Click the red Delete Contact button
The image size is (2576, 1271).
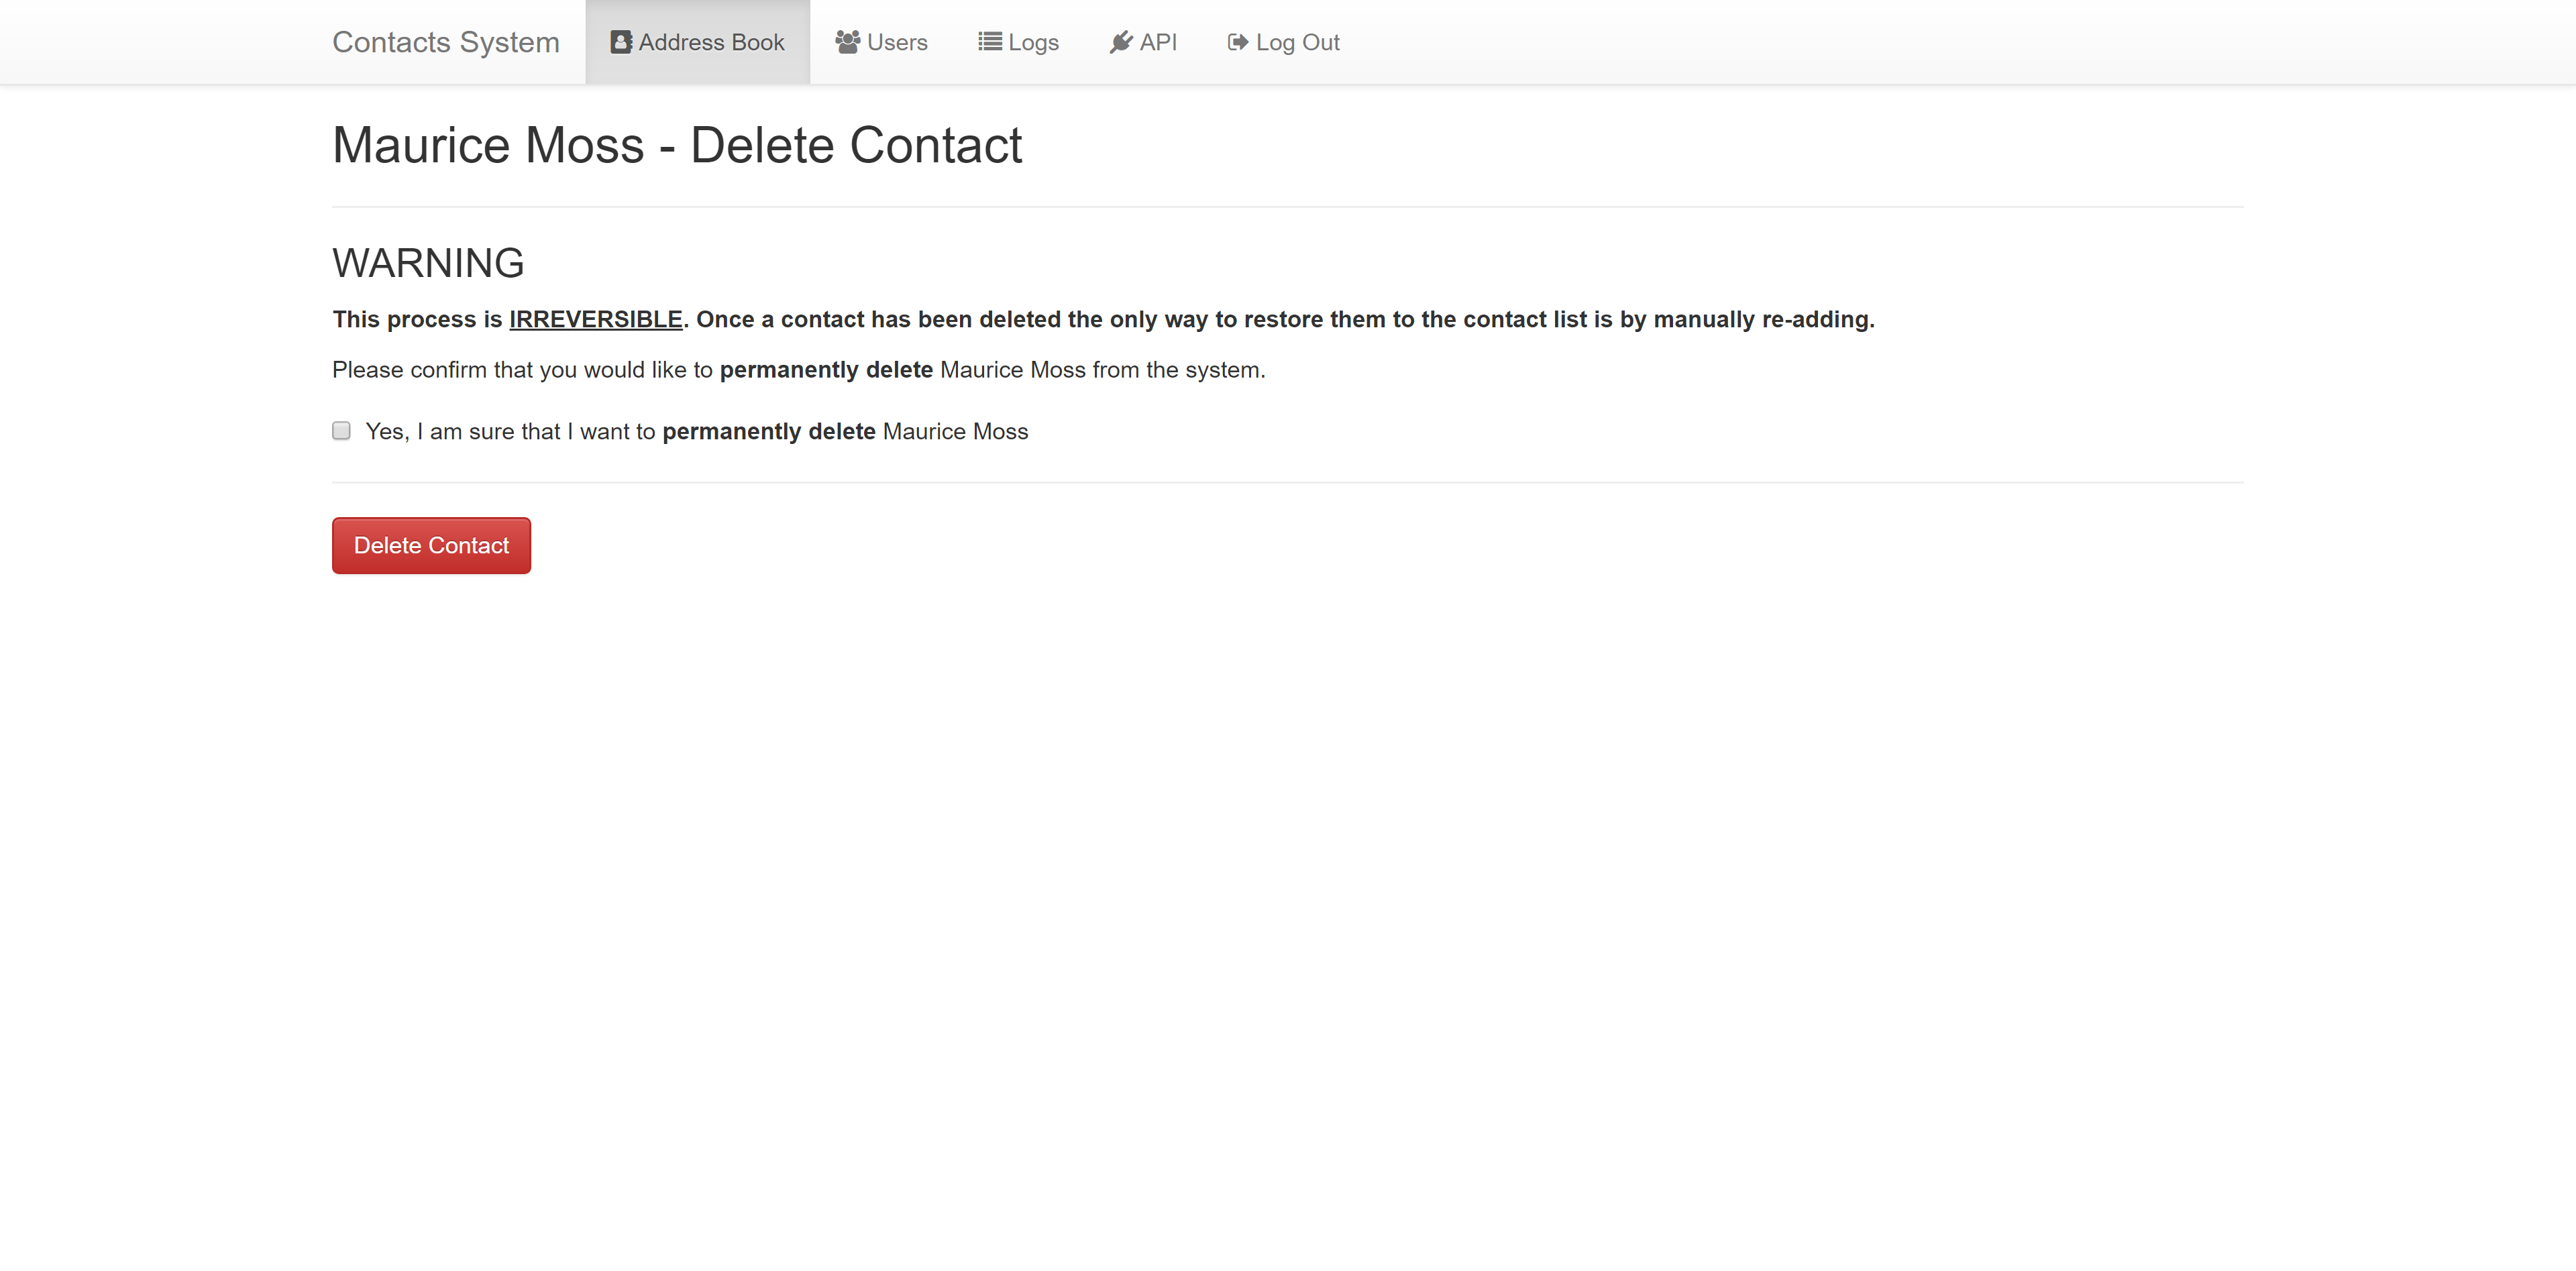[x=431, y=545]
